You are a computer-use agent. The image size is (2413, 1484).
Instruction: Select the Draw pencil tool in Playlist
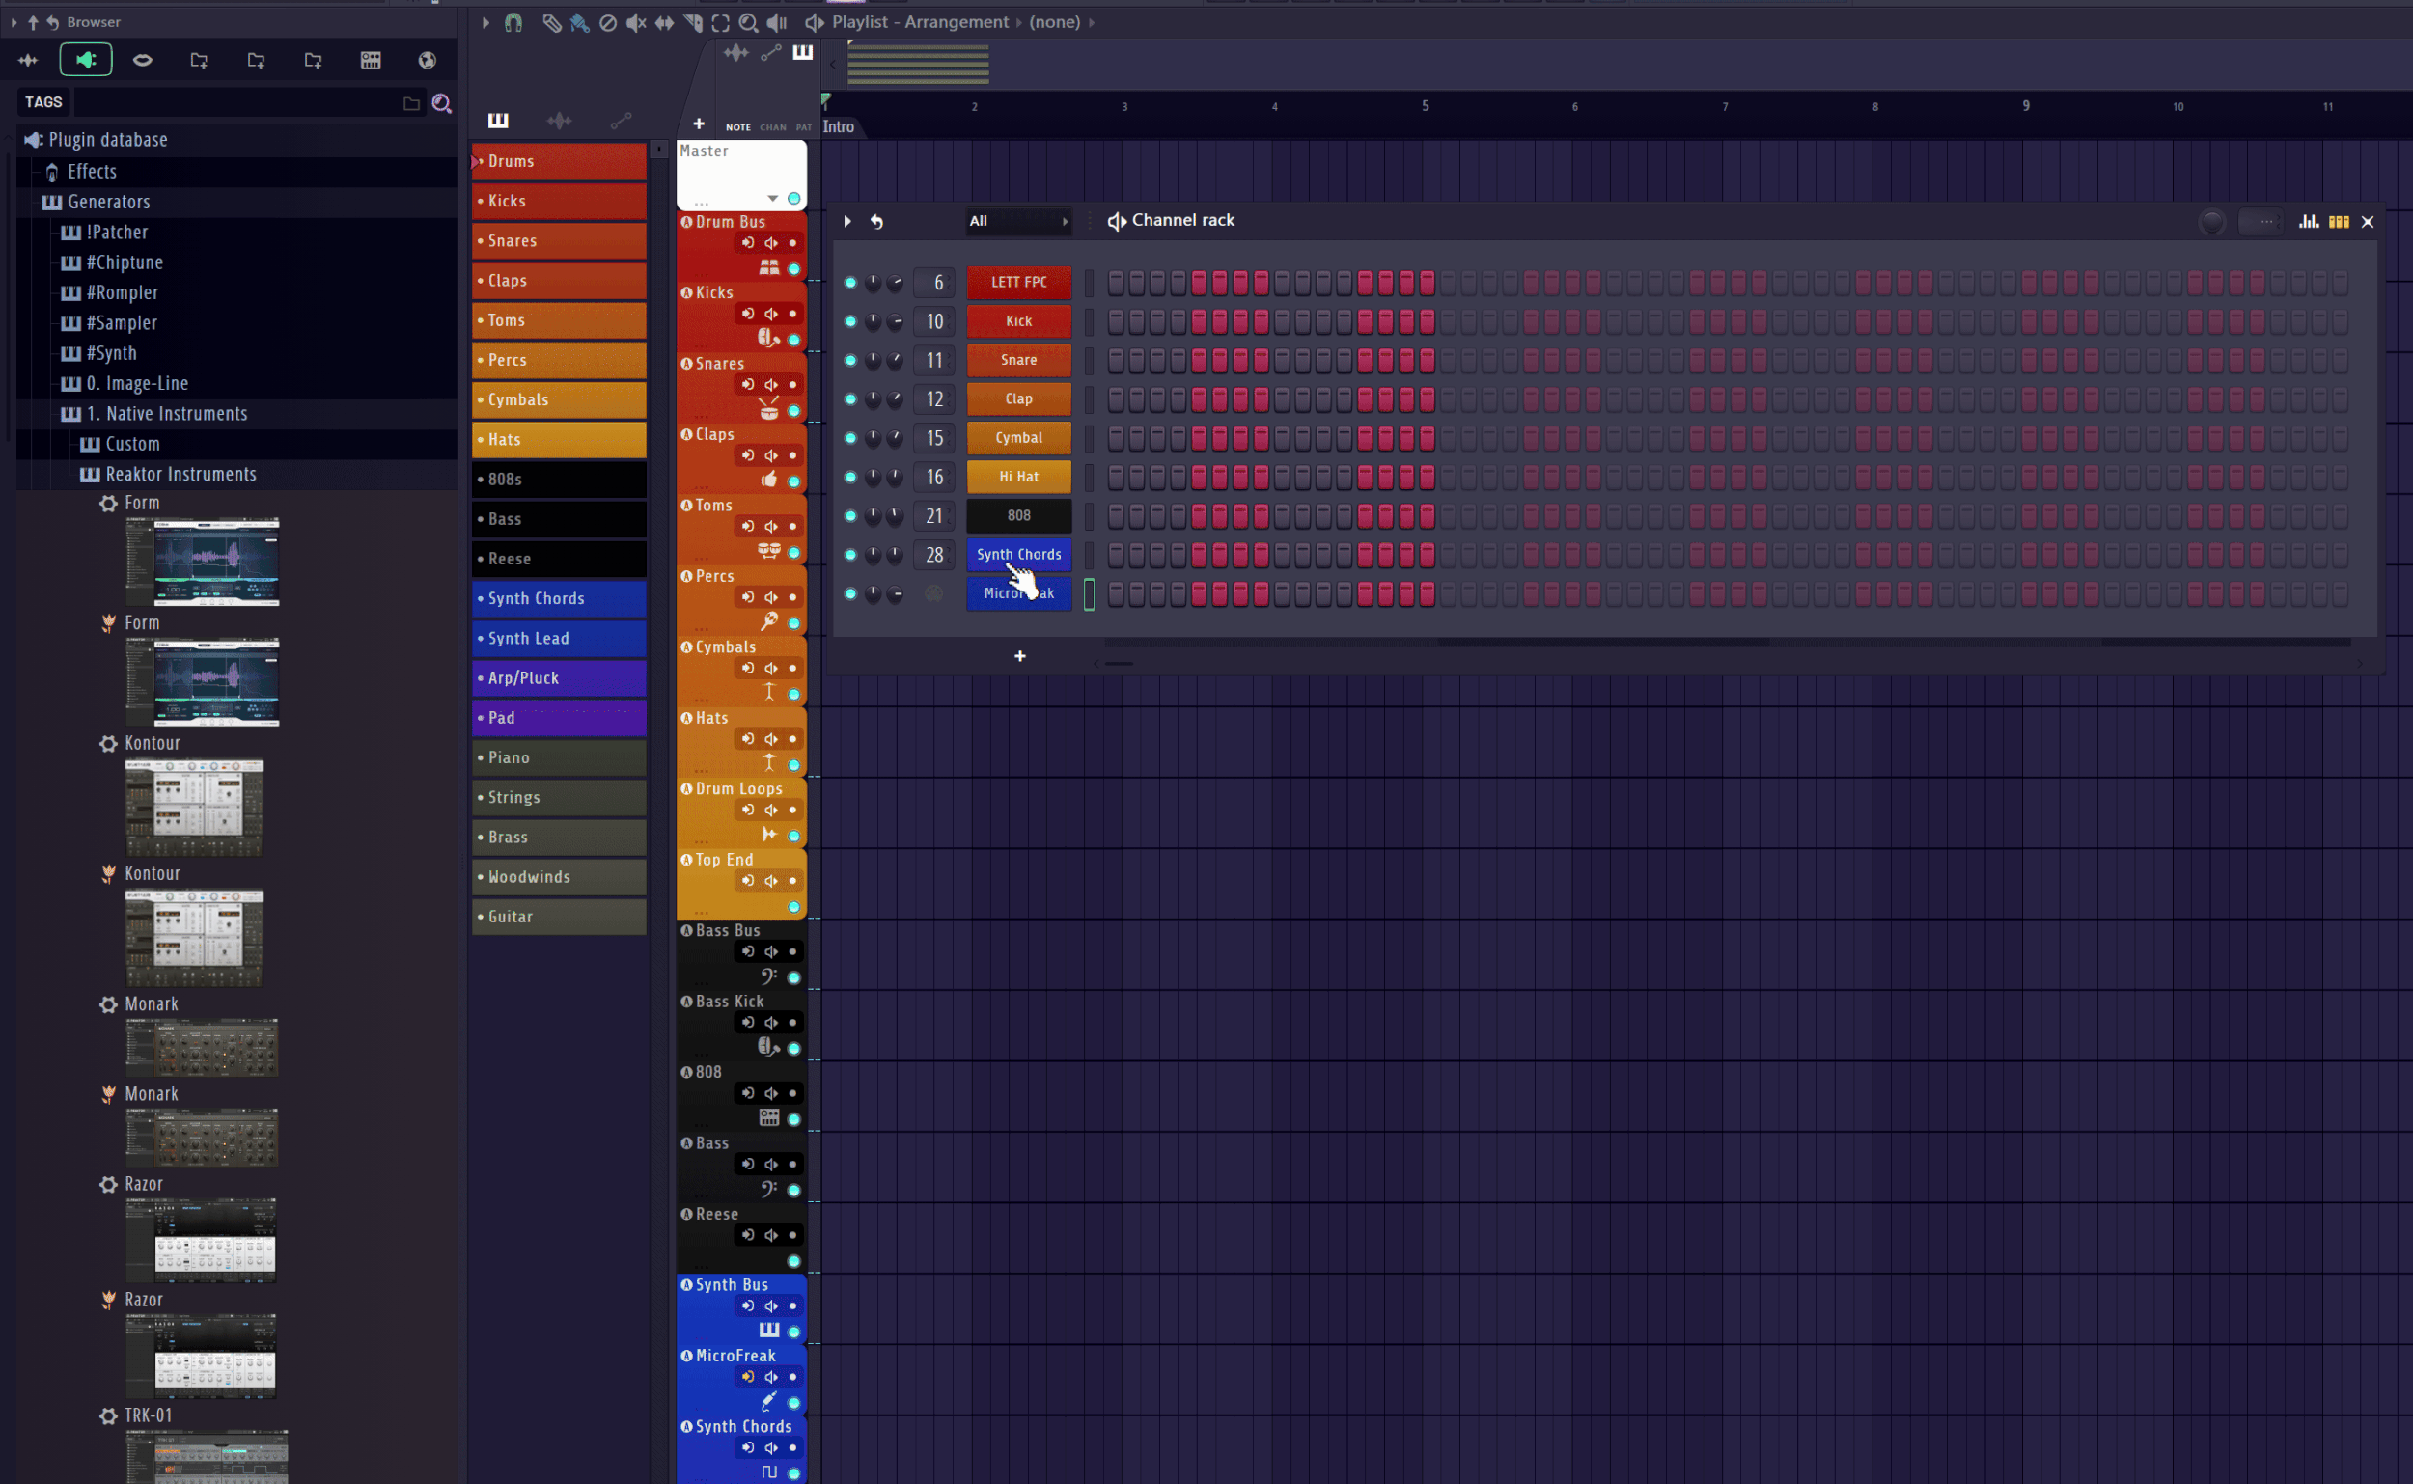click(552, 21)
